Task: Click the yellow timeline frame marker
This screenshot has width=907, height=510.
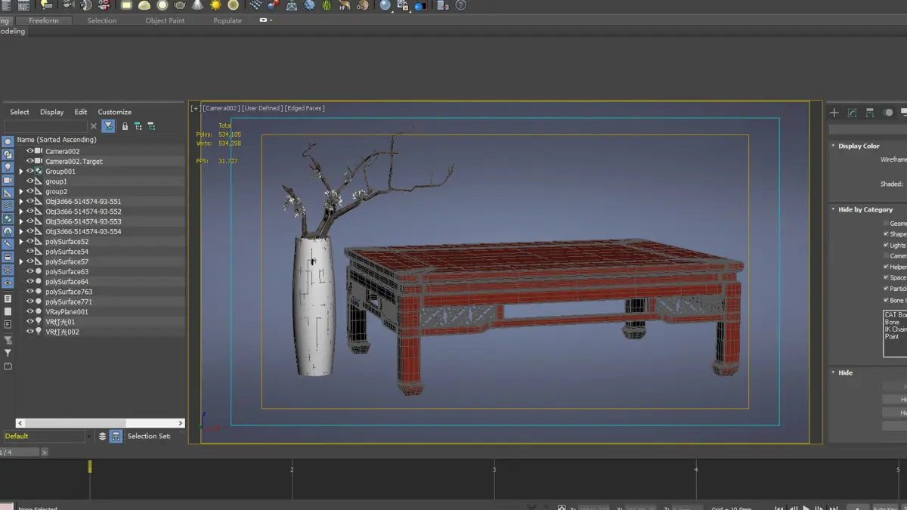Action: coord(90,467)
